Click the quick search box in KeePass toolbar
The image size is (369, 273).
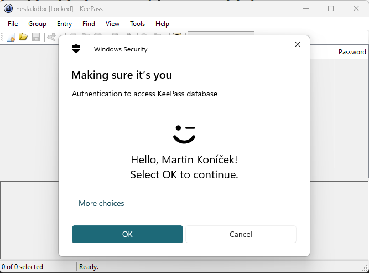click(x=221, y=33)
